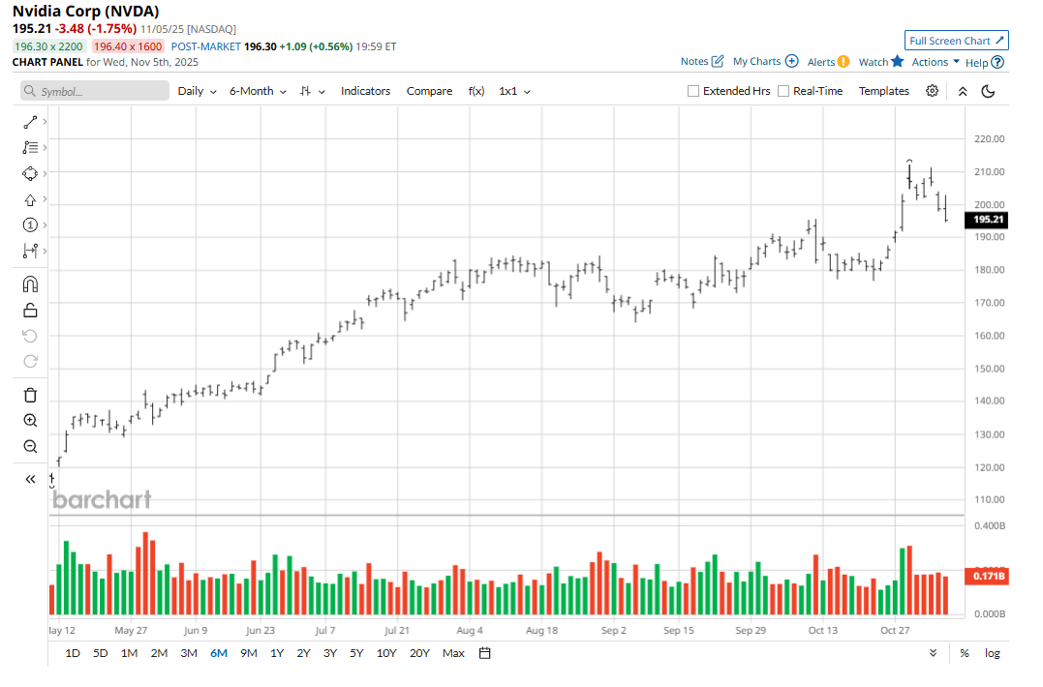The width and height of the screenshot is (1043, 687).
Task: Click the Alerts exclamation icon
Action: tap(843, 62)
